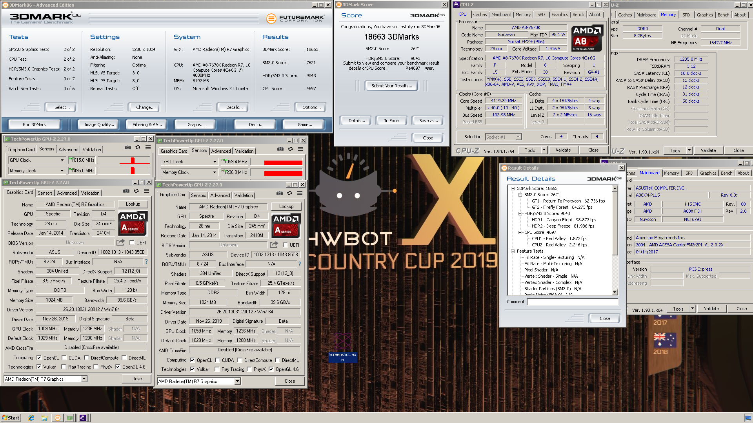Open Advanced tab in GPU-Z 1015.0 MHz window
Image resolution: width=753 pixels, height=423 pixels.
[x=68, y=150]
